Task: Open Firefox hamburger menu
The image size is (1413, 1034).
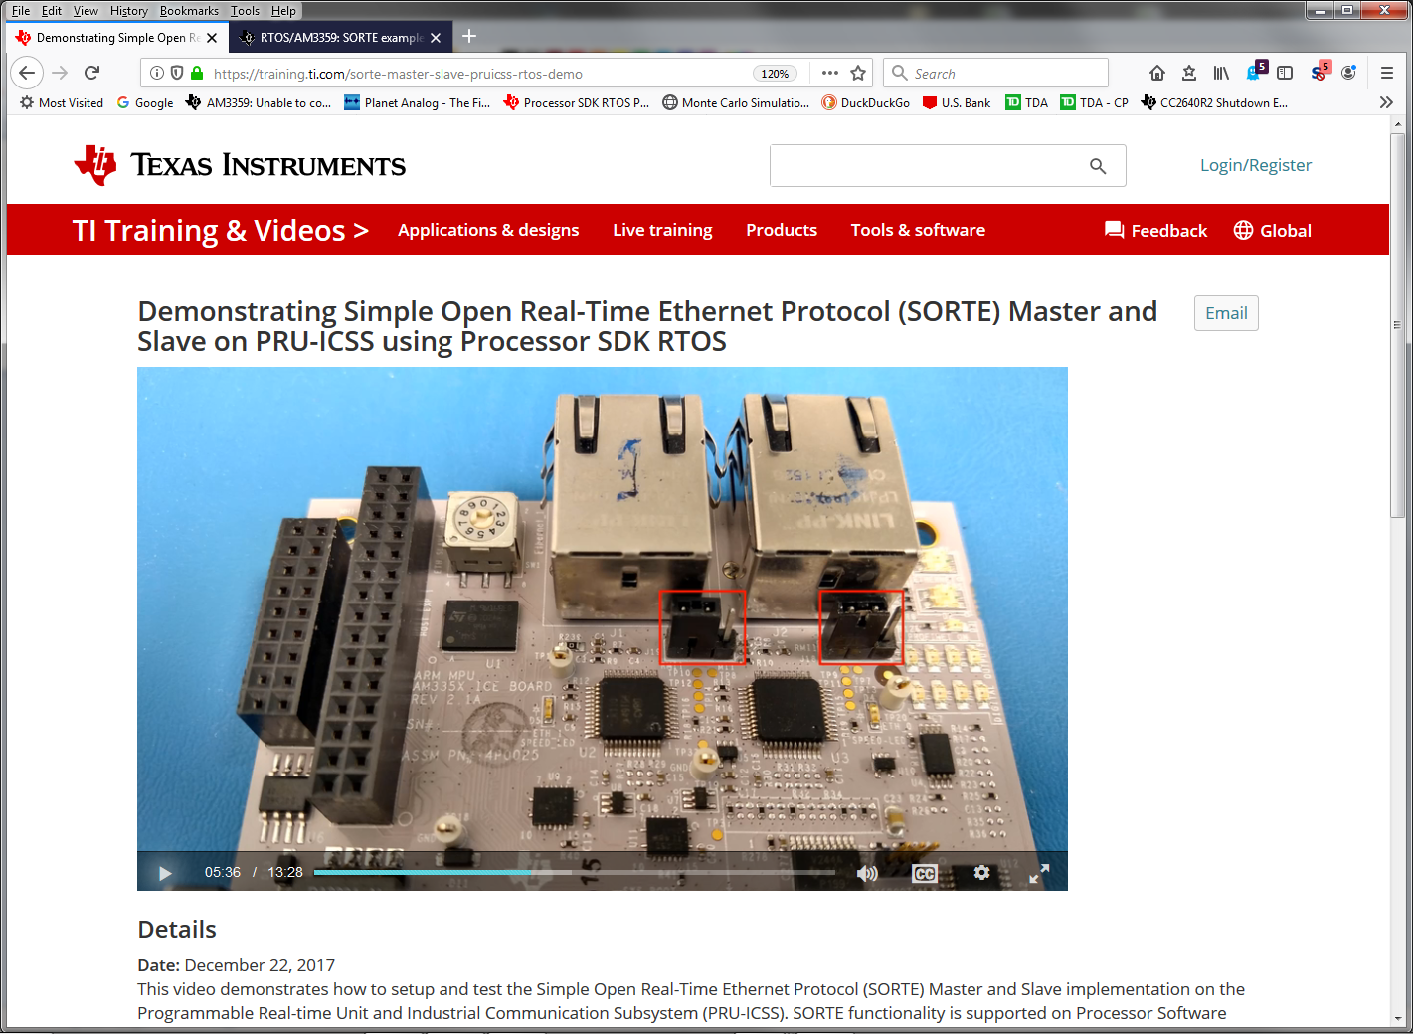Action: [x=1387, y=73]
